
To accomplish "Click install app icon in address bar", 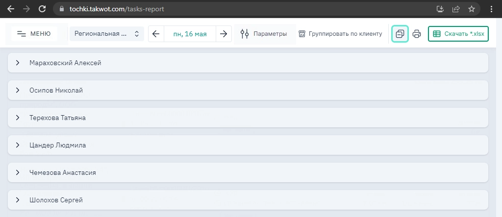I will coord(440,9).
